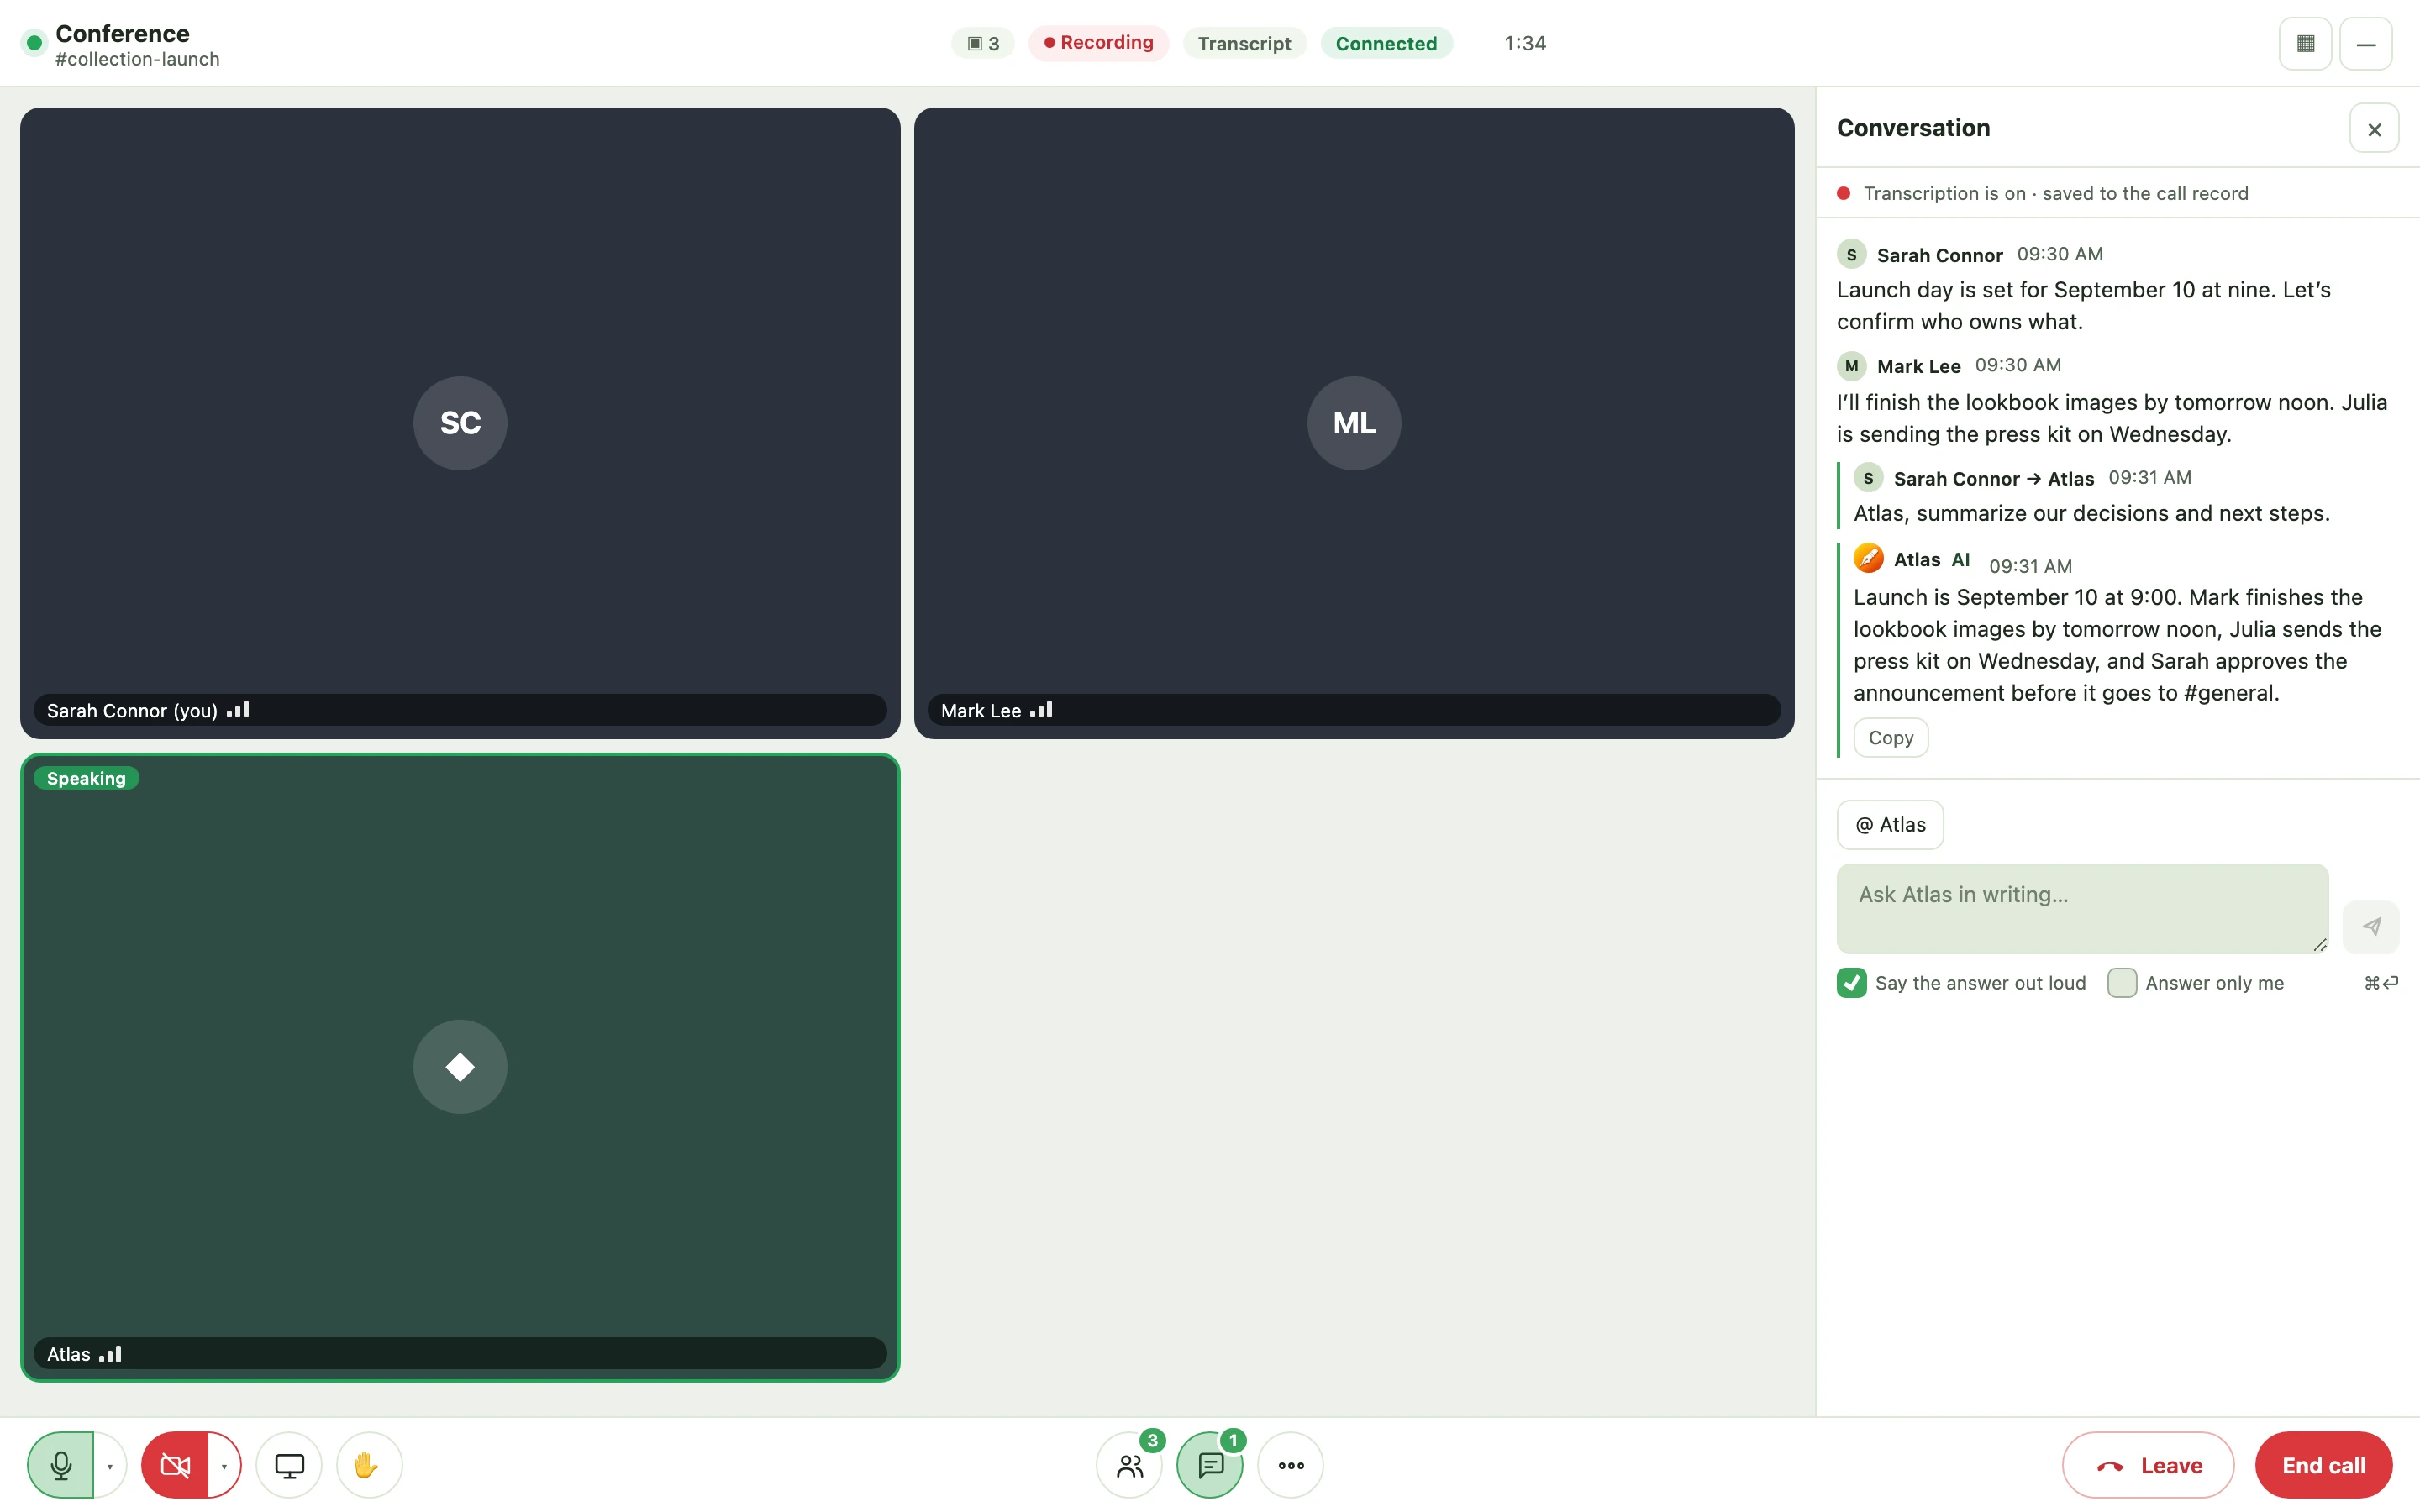The height and width of the screenshot is (1512, 2420).
Task: Leave the call
Action: [2148, 1465]
